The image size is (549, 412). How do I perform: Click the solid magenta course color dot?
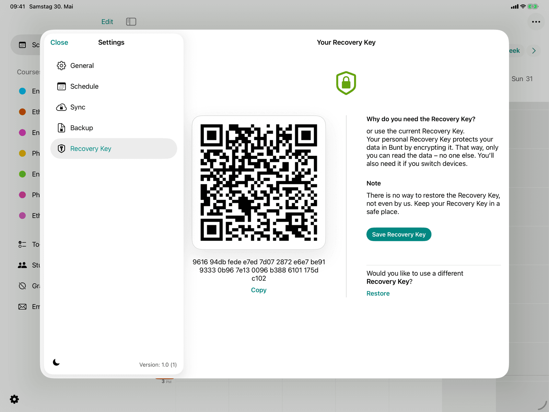(22, 133)
